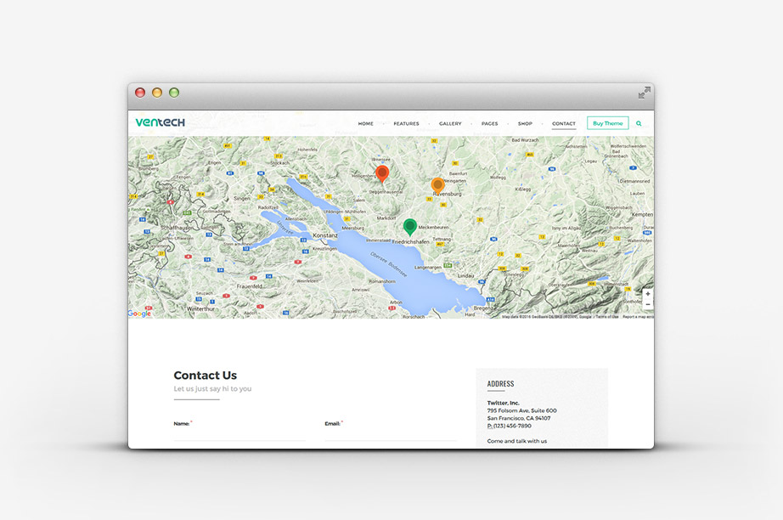Open the Features menu item

coord(406,123)
